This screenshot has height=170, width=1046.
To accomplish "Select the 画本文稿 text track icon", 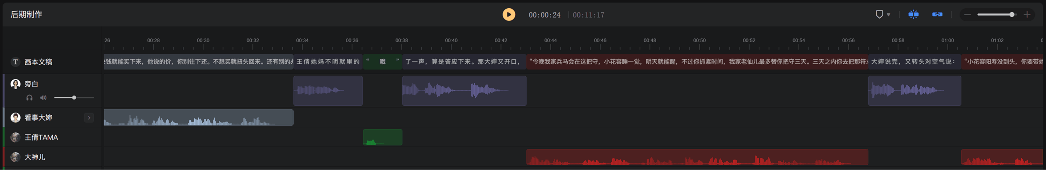I will click(15, 62).
